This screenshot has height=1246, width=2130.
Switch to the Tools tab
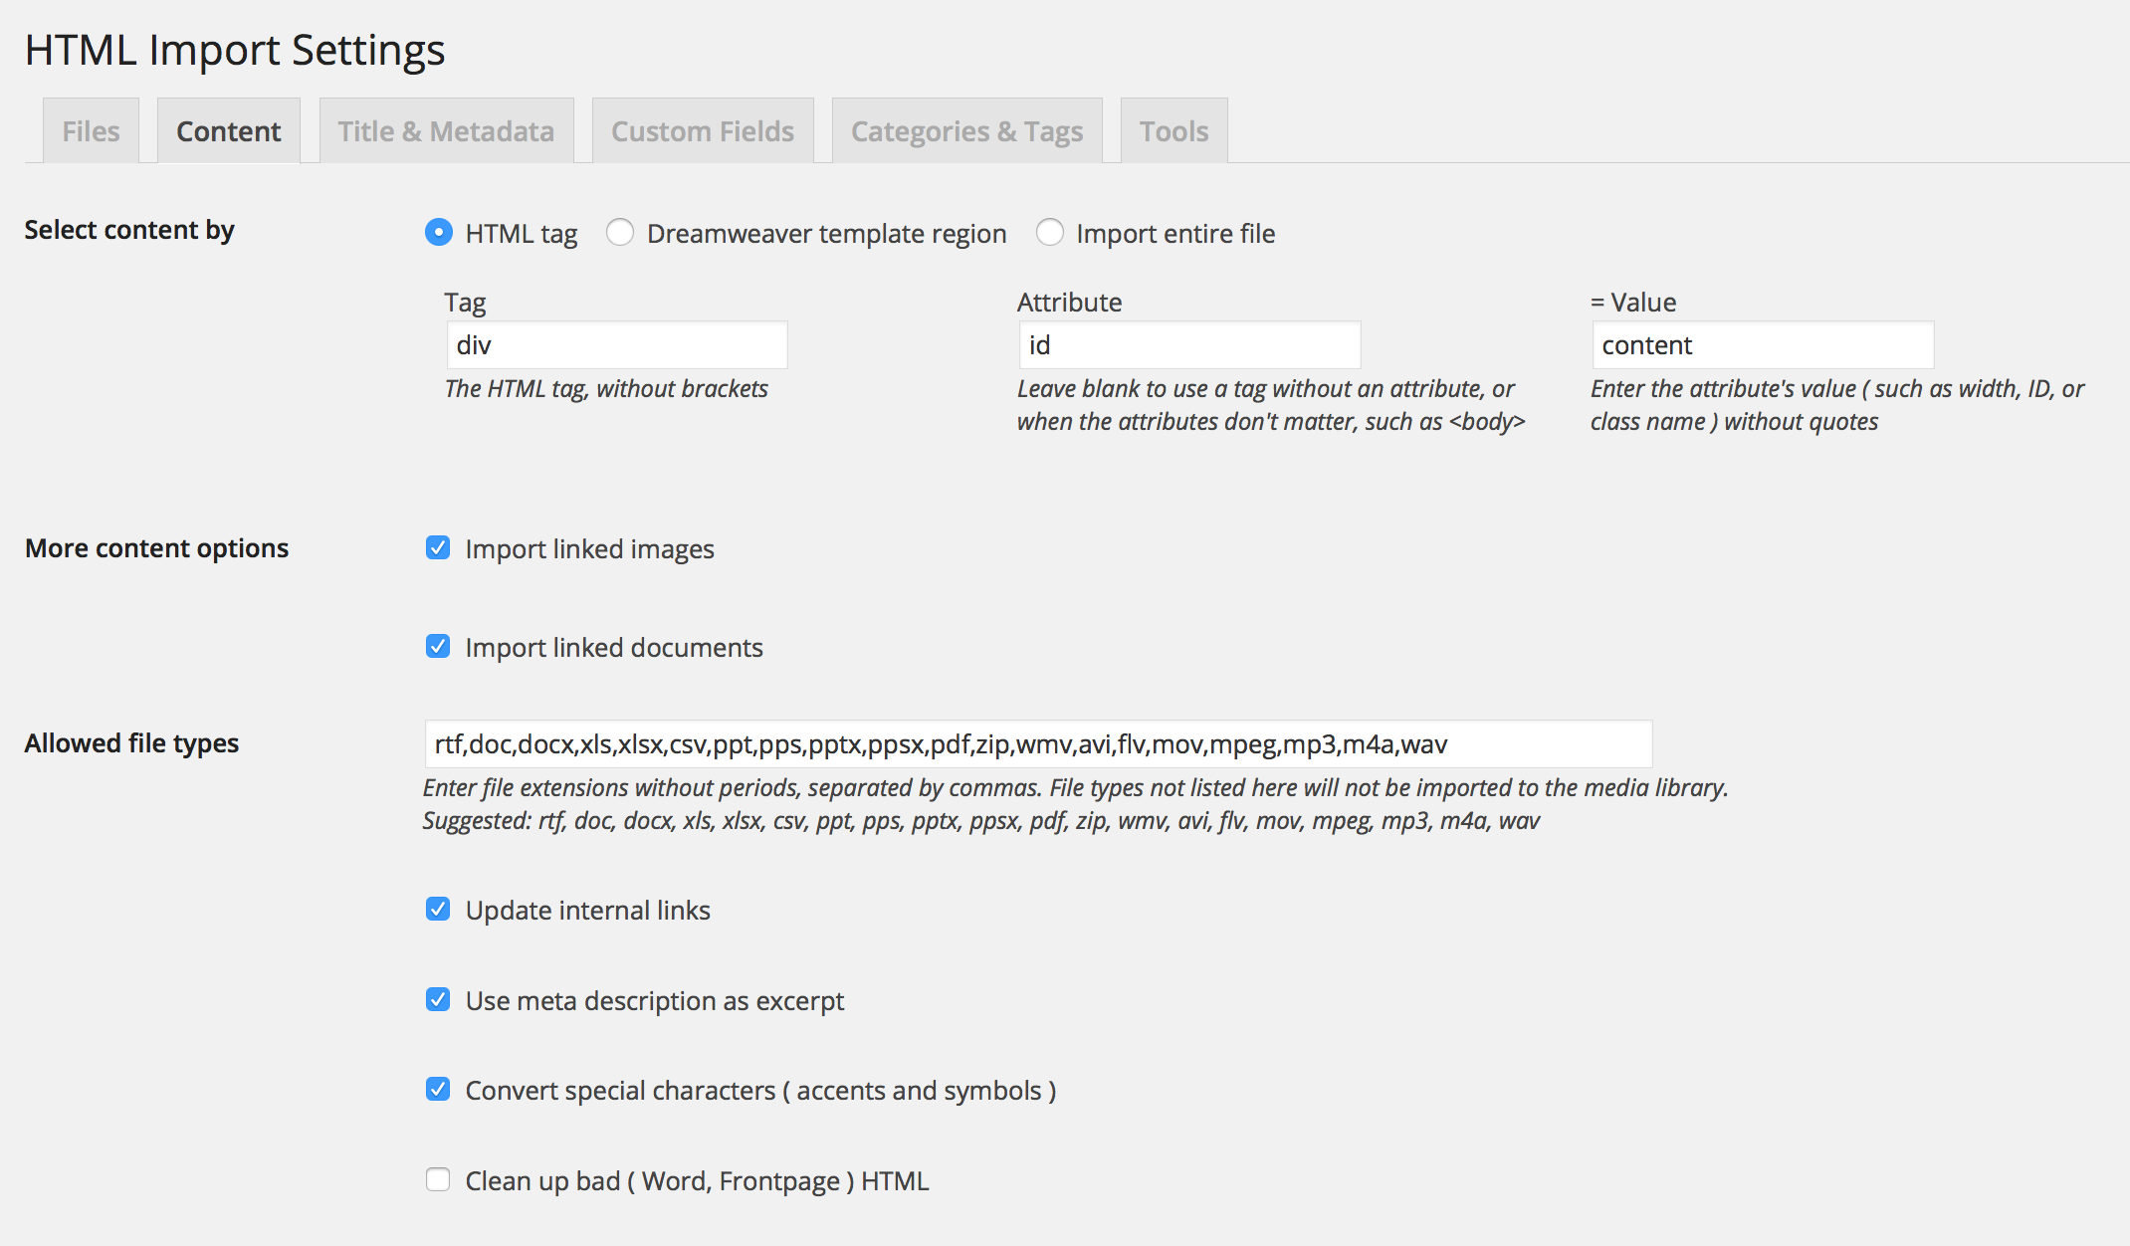(x=1173, y=131)
